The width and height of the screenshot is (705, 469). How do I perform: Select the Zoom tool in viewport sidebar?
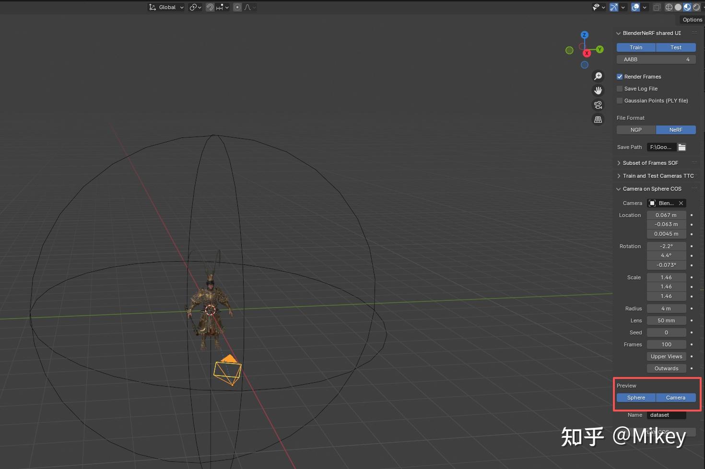(598, 76)
